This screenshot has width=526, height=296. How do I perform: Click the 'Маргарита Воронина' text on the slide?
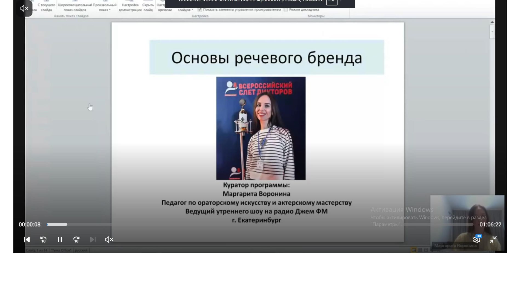[256, 194]
